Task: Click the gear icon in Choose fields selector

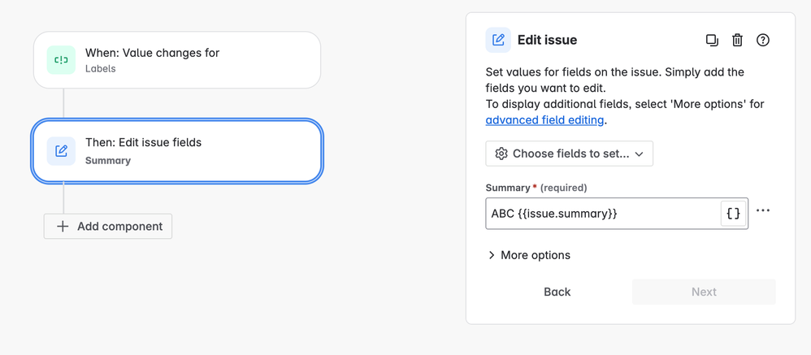Action: click(501, 154)
